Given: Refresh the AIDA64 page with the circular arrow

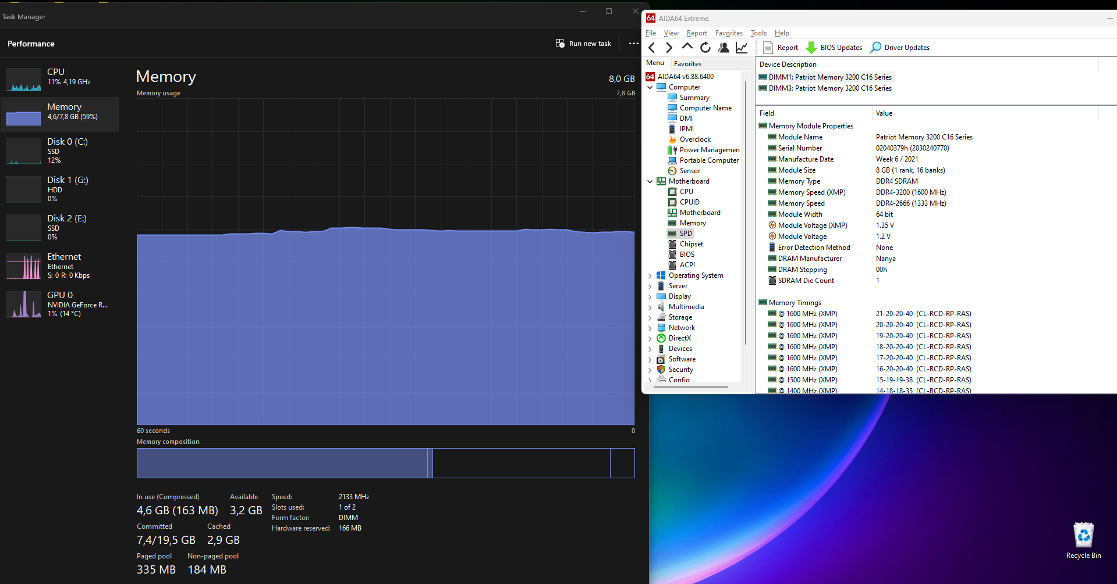Looking at the screenshot, I should click(x=705, y=48).
